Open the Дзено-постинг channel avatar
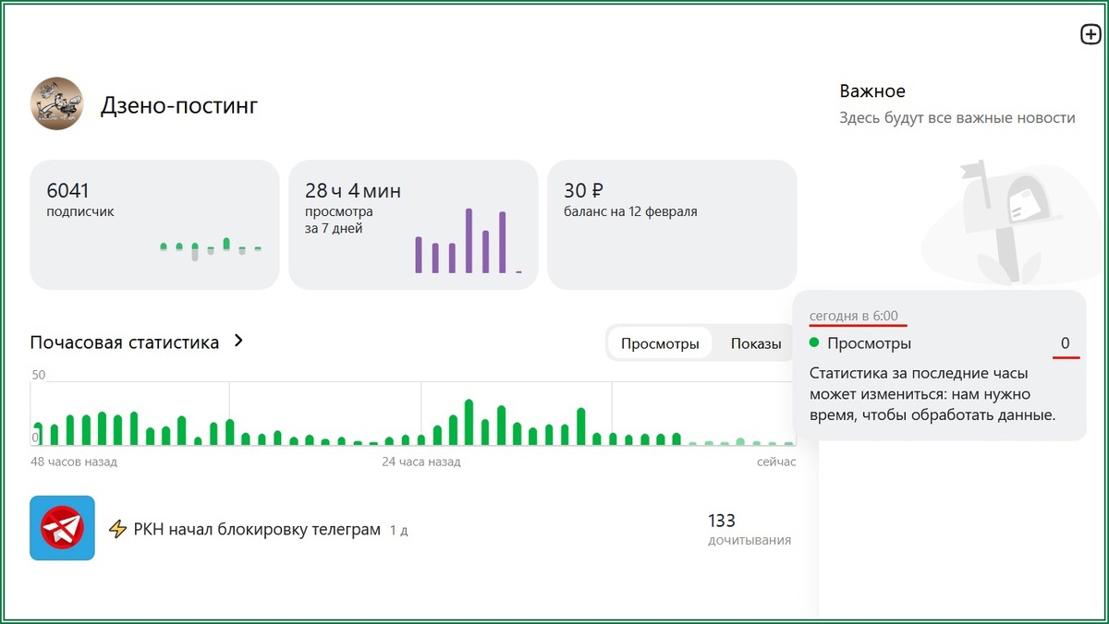The image size is (1109, 624). click(57, 103)
